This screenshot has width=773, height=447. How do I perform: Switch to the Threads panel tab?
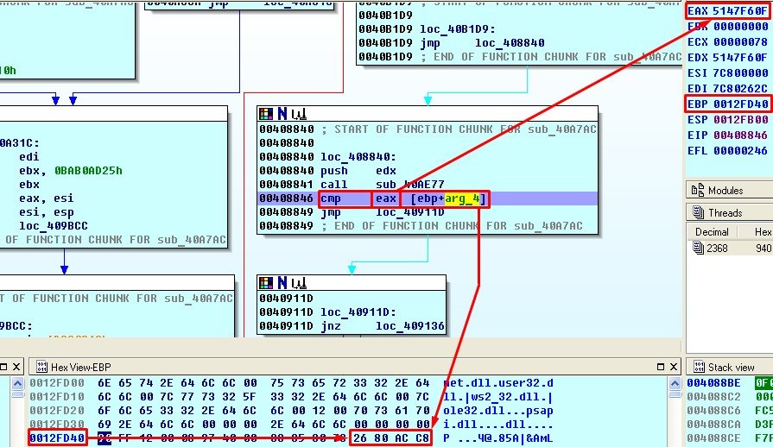pos(725,212)
